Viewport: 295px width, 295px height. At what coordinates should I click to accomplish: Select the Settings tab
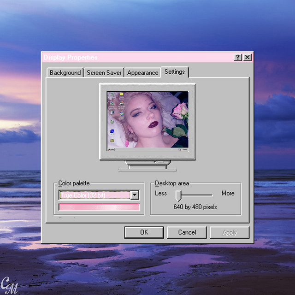click(175, 72)
